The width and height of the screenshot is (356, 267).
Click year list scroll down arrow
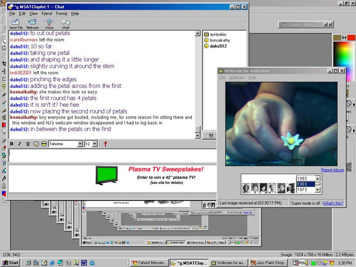coord(318,190)
